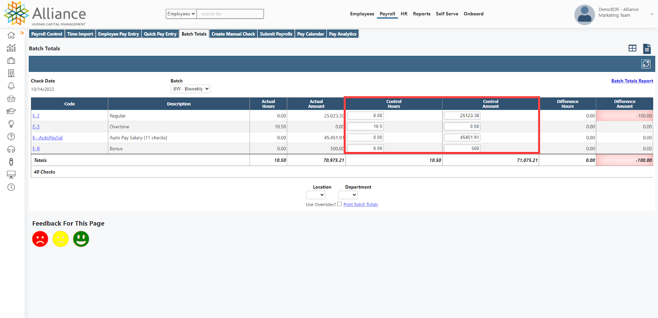The image size is (658, 318).
Task: Edit Overtime control amount field
Action: (462, 127)
